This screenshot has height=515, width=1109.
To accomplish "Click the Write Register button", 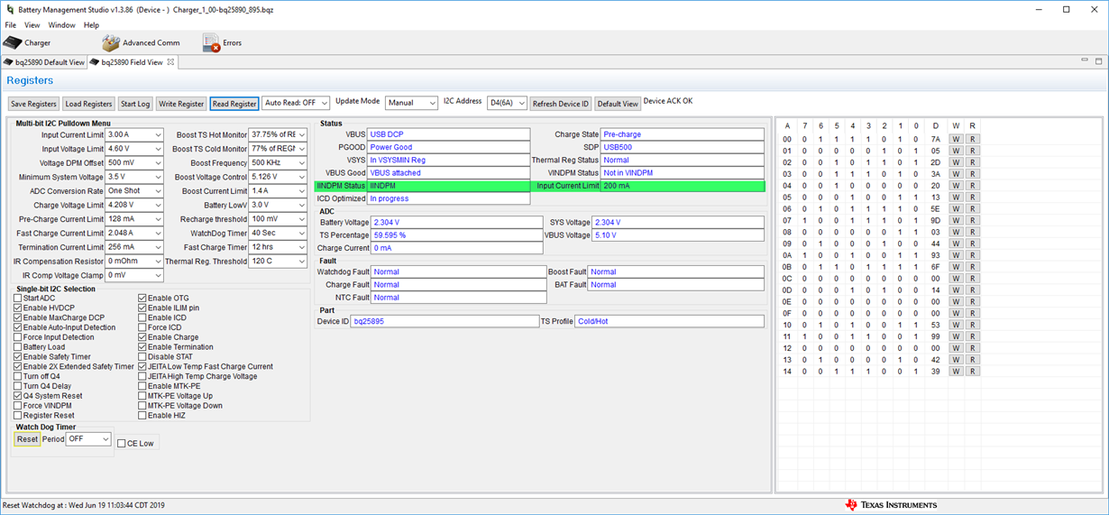I will pos(181,104).
